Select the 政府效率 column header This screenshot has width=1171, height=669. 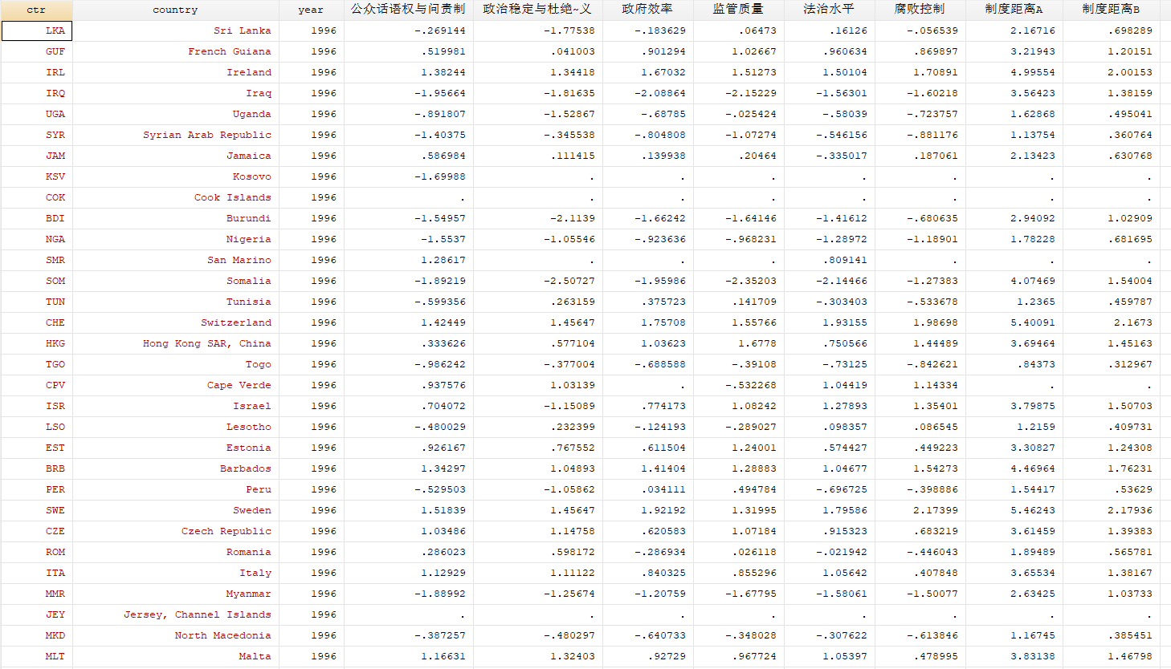pos(648,10)
